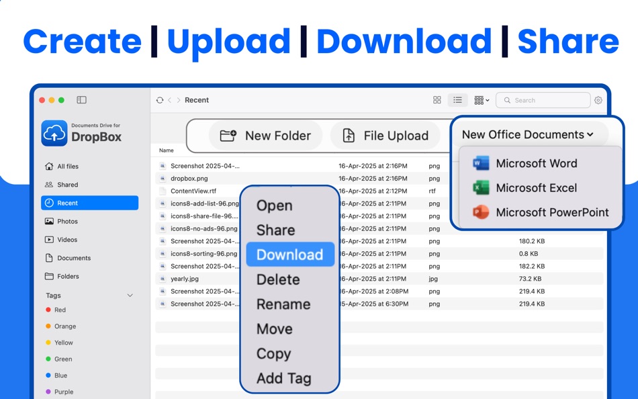
Task: Open the grouping options dropdown
Action: point(482,100)
